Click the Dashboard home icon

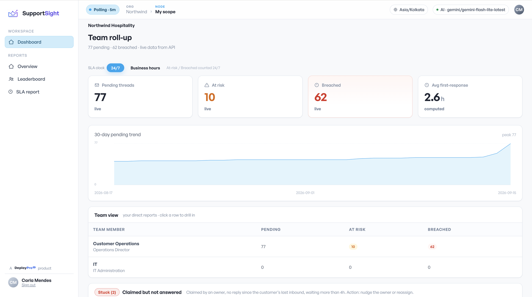(x=11, y=42)
